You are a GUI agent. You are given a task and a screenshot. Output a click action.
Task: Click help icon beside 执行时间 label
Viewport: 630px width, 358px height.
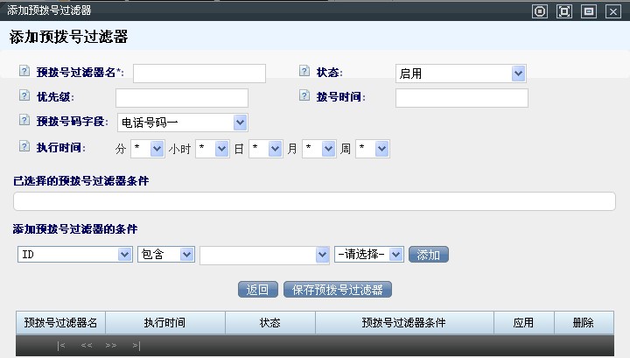(23, 147)
